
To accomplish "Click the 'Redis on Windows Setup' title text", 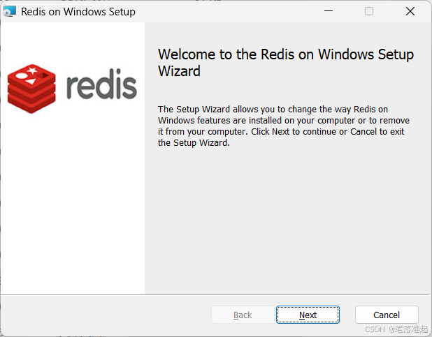I will click(78, 12).
